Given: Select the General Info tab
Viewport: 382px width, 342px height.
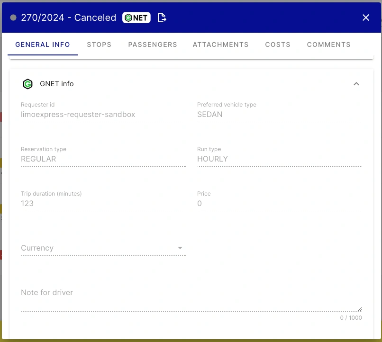Looking at the screenshot, I should tap(43, 45).
